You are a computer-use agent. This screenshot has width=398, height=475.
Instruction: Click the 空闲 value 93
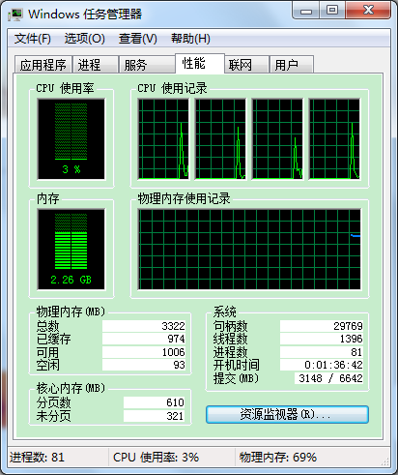click(144, 365)
